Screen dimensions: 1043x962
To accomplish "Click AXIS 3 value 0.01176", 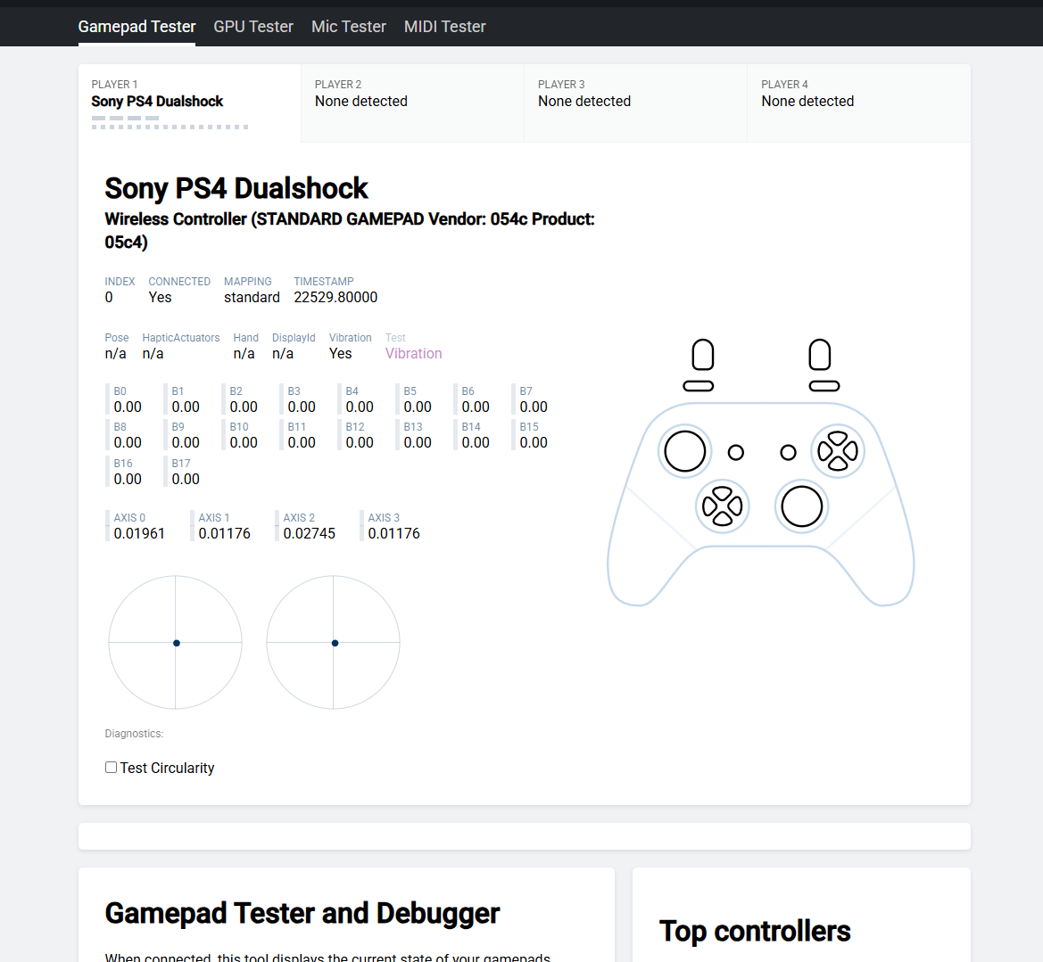I will (393, 534).
